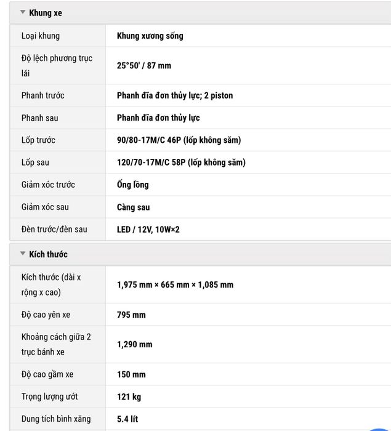
Task: Click the 1,975 mm × 665 mm dimensions value
Action: coord(175,284)
